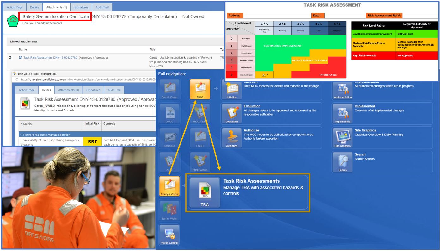Open Task Risk Assessment DNY-13-00129780 link
This screenshot has width=441, height=251.
click(x=50, y=58)
